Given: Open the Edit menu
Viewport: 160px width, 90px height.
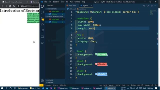Looking at the screenshot, I should (x=50, y=2).
